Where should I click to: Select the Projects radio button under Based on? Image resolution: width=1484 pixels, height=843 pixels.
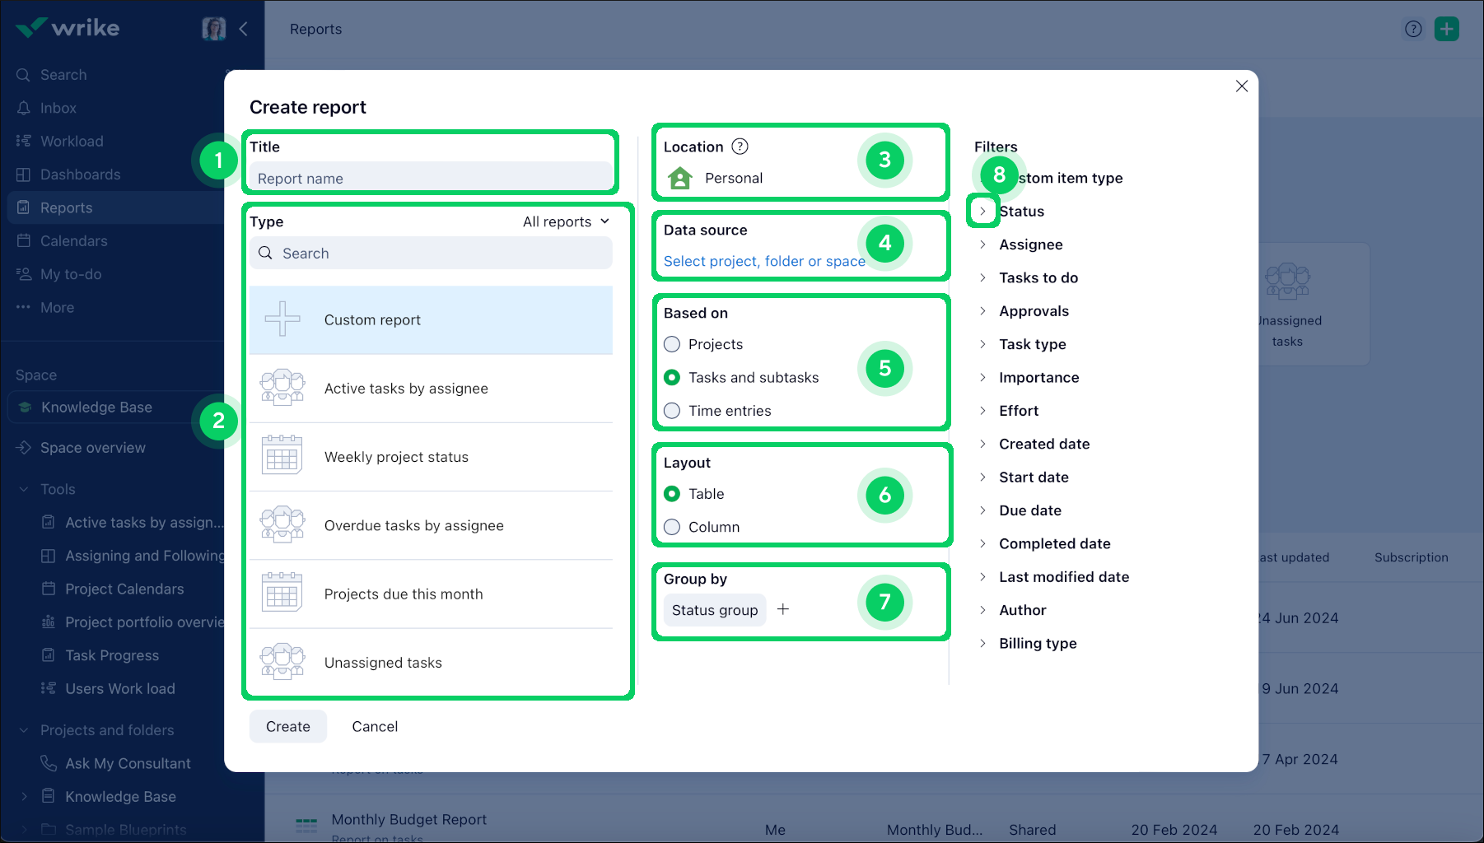coord(672,344)
